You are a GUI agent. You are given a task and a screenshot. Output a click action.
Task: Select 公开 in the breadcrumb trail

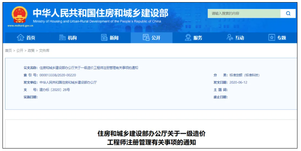click(x=20, y=51)
